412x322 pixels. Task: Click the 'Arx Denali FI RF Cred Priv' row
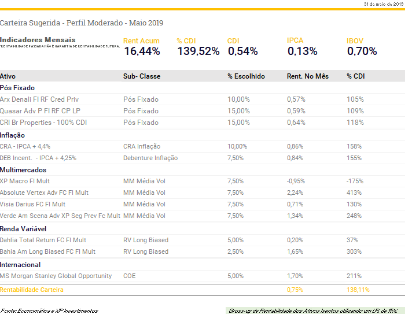tap(39, 99)
